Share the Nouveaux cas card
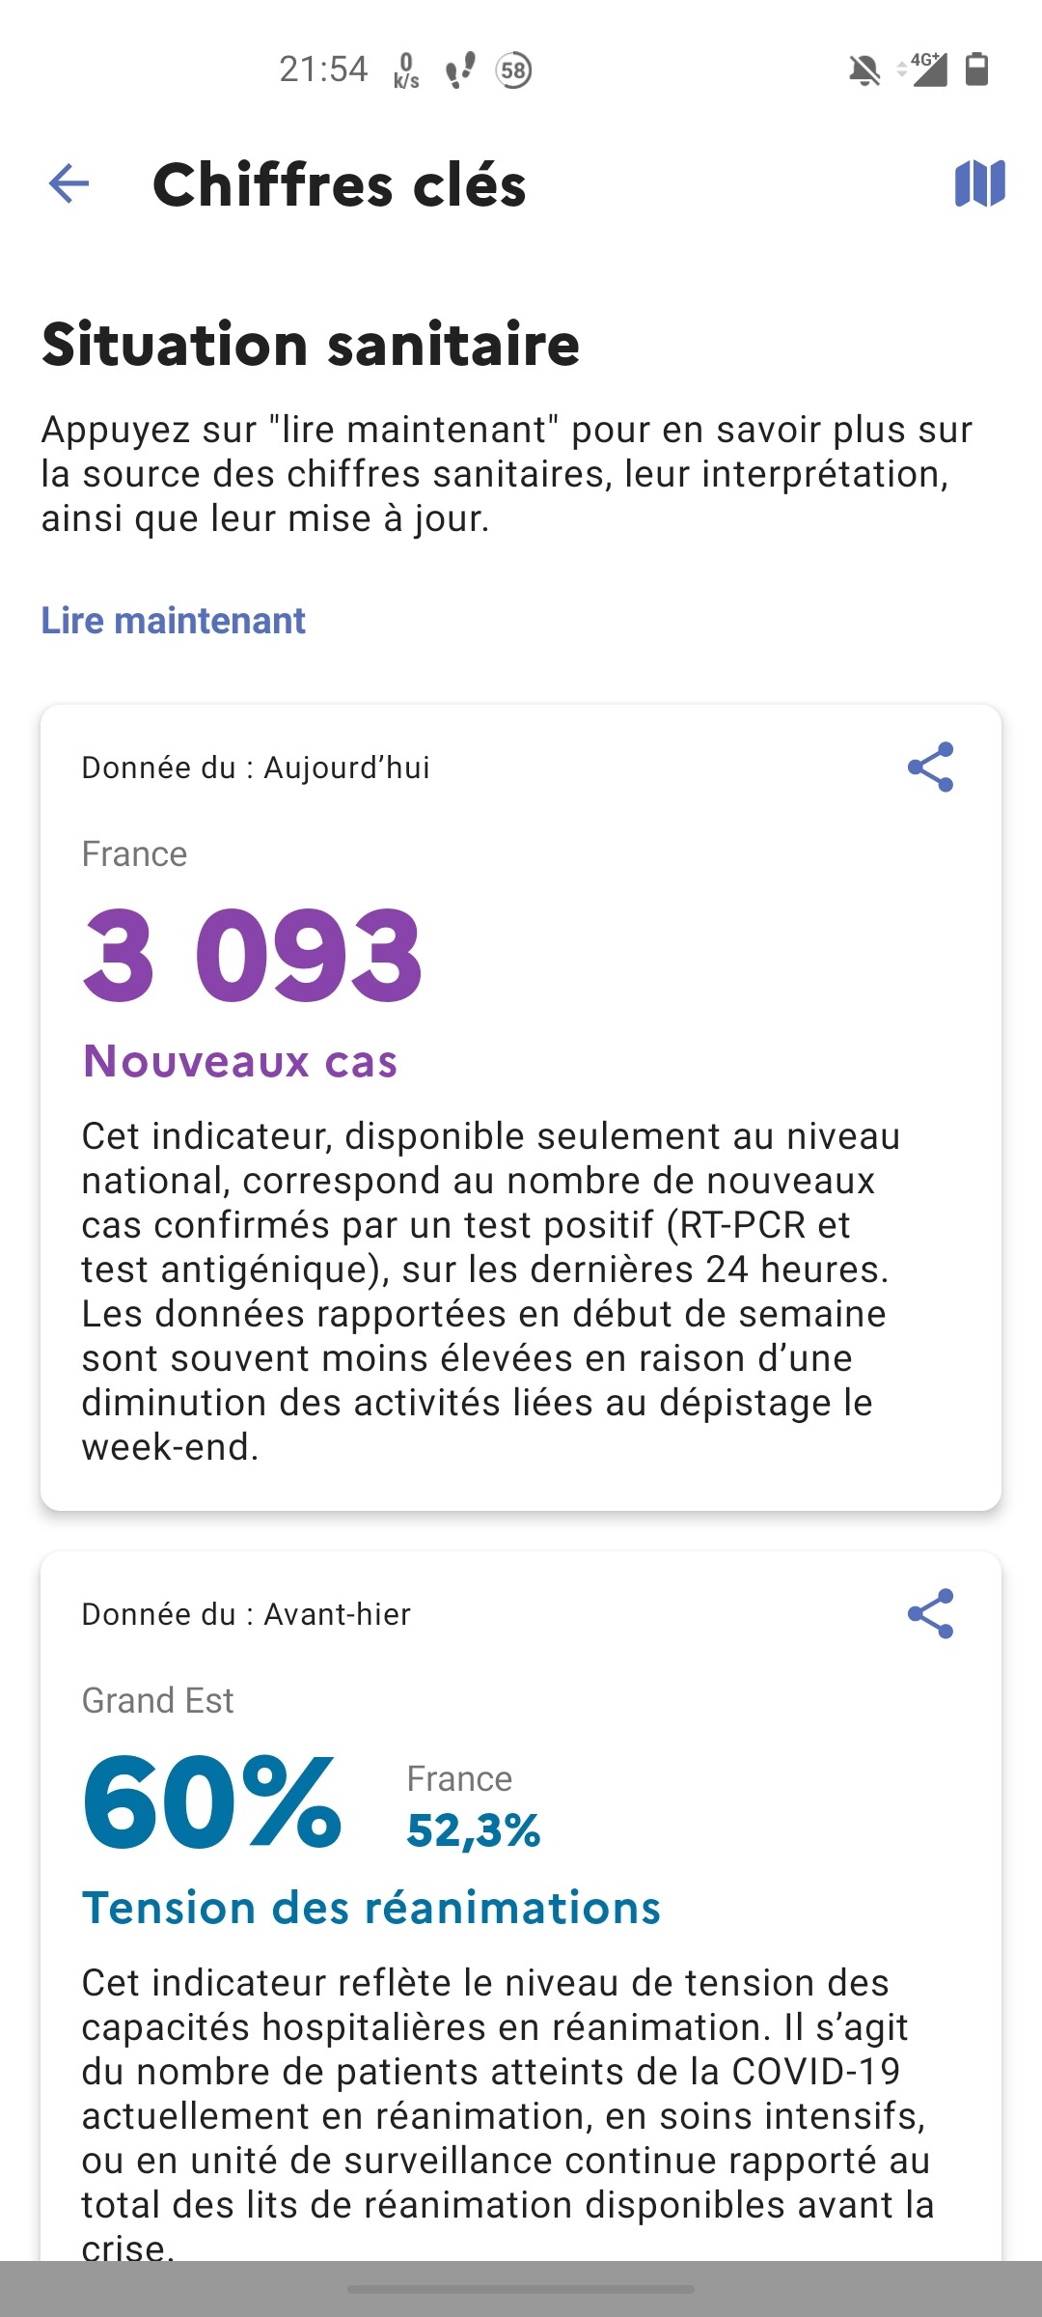 pos(930,768)
